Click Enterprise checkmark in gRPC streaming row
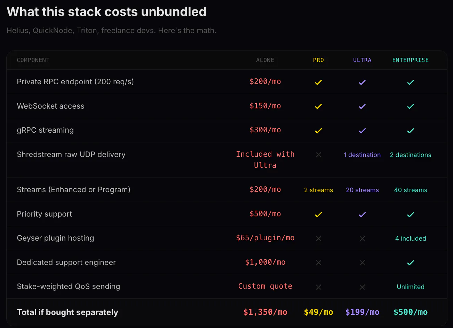 click(411, 131)
